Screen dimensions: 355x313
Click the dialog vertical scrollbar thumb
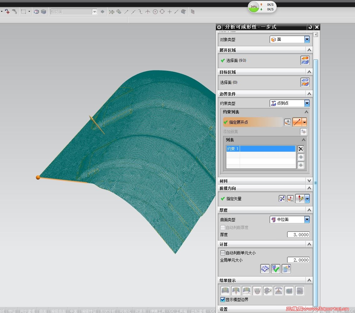(316, 183)
